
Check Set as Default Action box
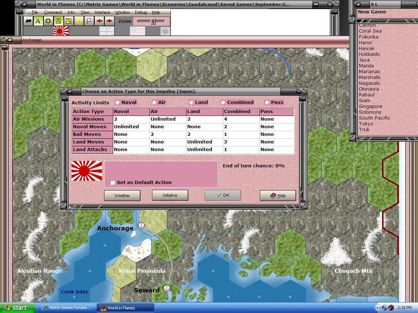[112, 183]
